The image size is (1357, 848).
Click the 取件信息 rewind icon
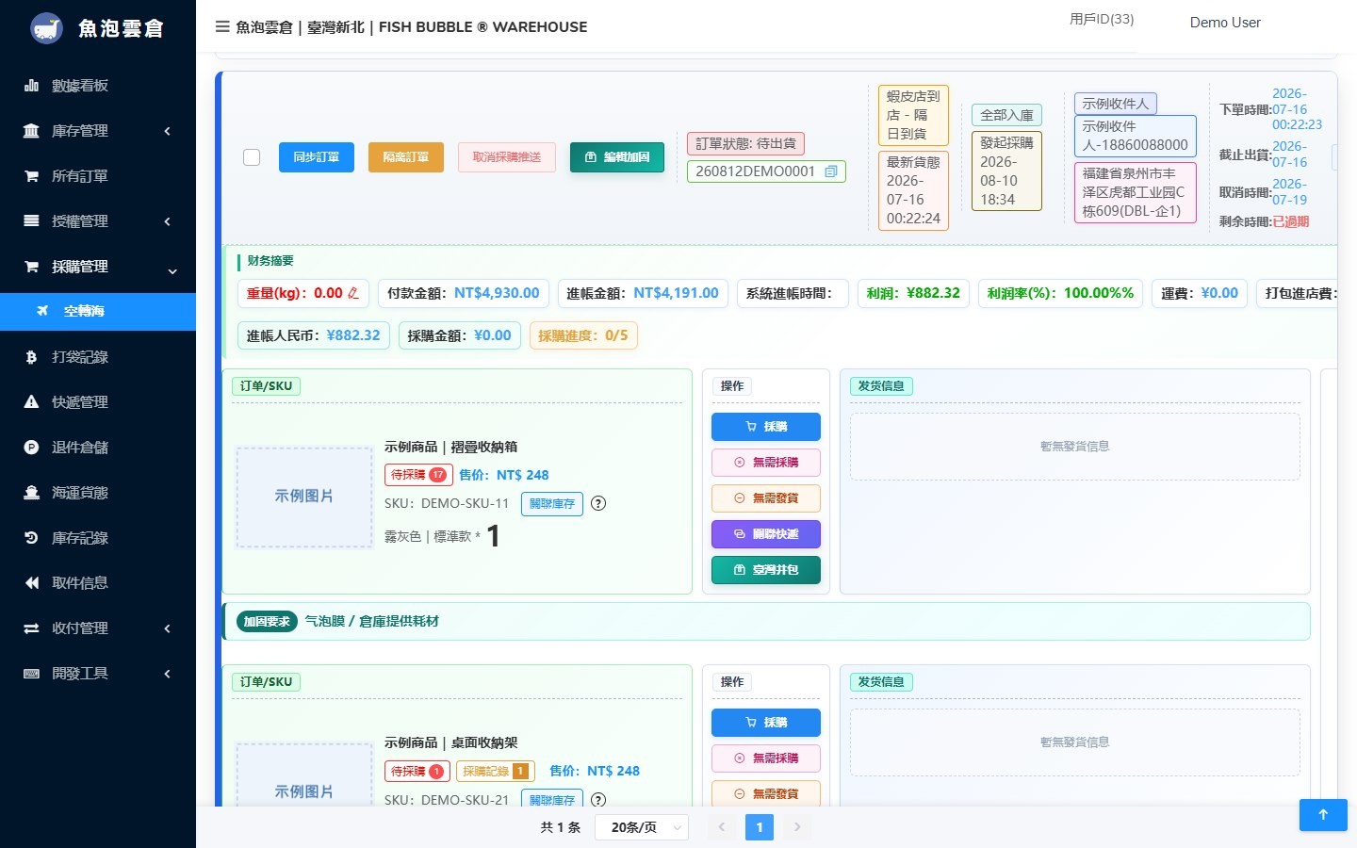[31, 583]
